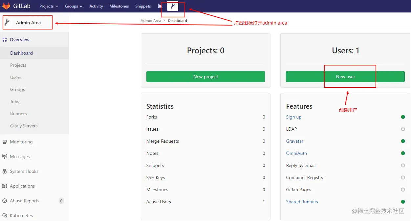Screen dimensions: 411x221
Task: Click the Admin Area sidebar heading
Action: tap(28, 23)
